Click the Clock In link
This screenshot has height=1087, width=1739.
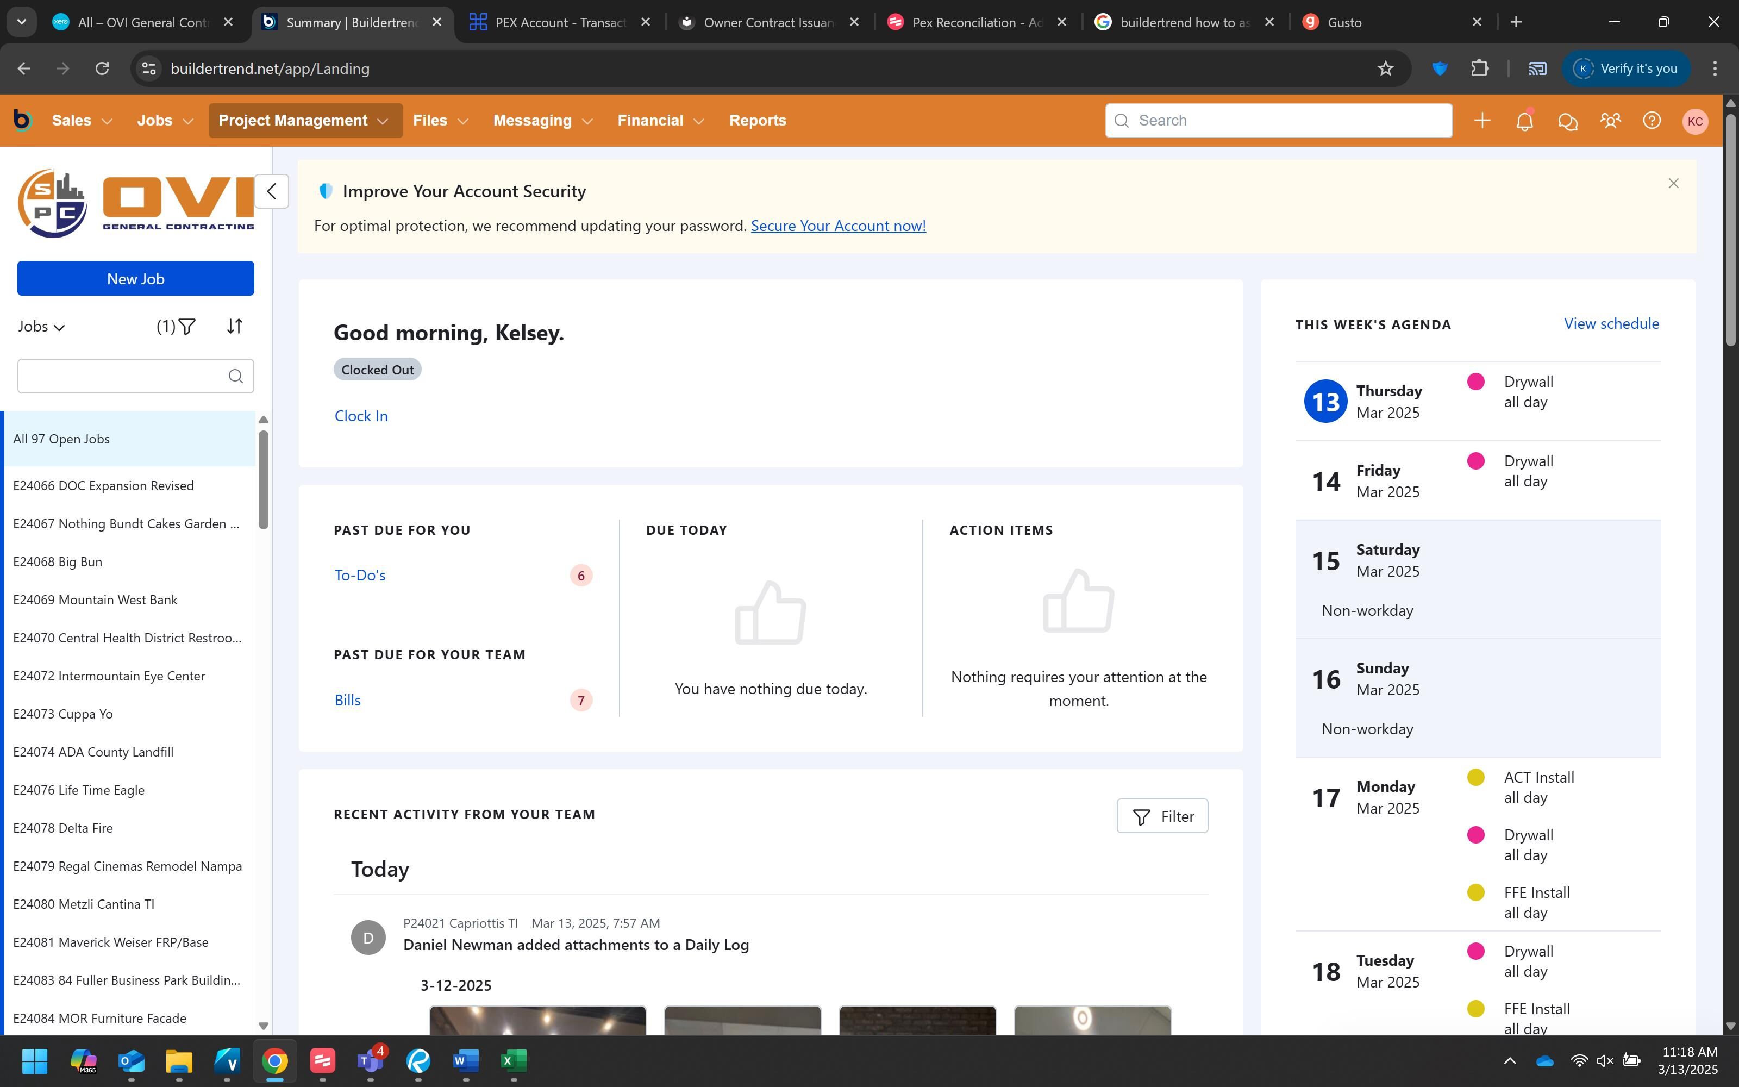[361, 416]
